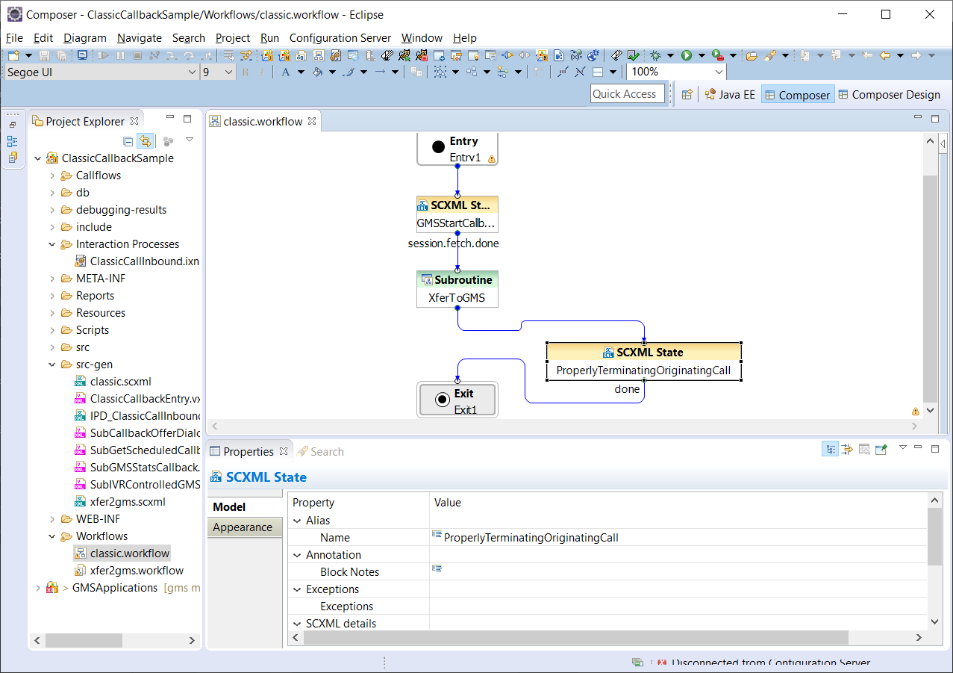
Task: Open the Run menu
Action: [270, 38]
